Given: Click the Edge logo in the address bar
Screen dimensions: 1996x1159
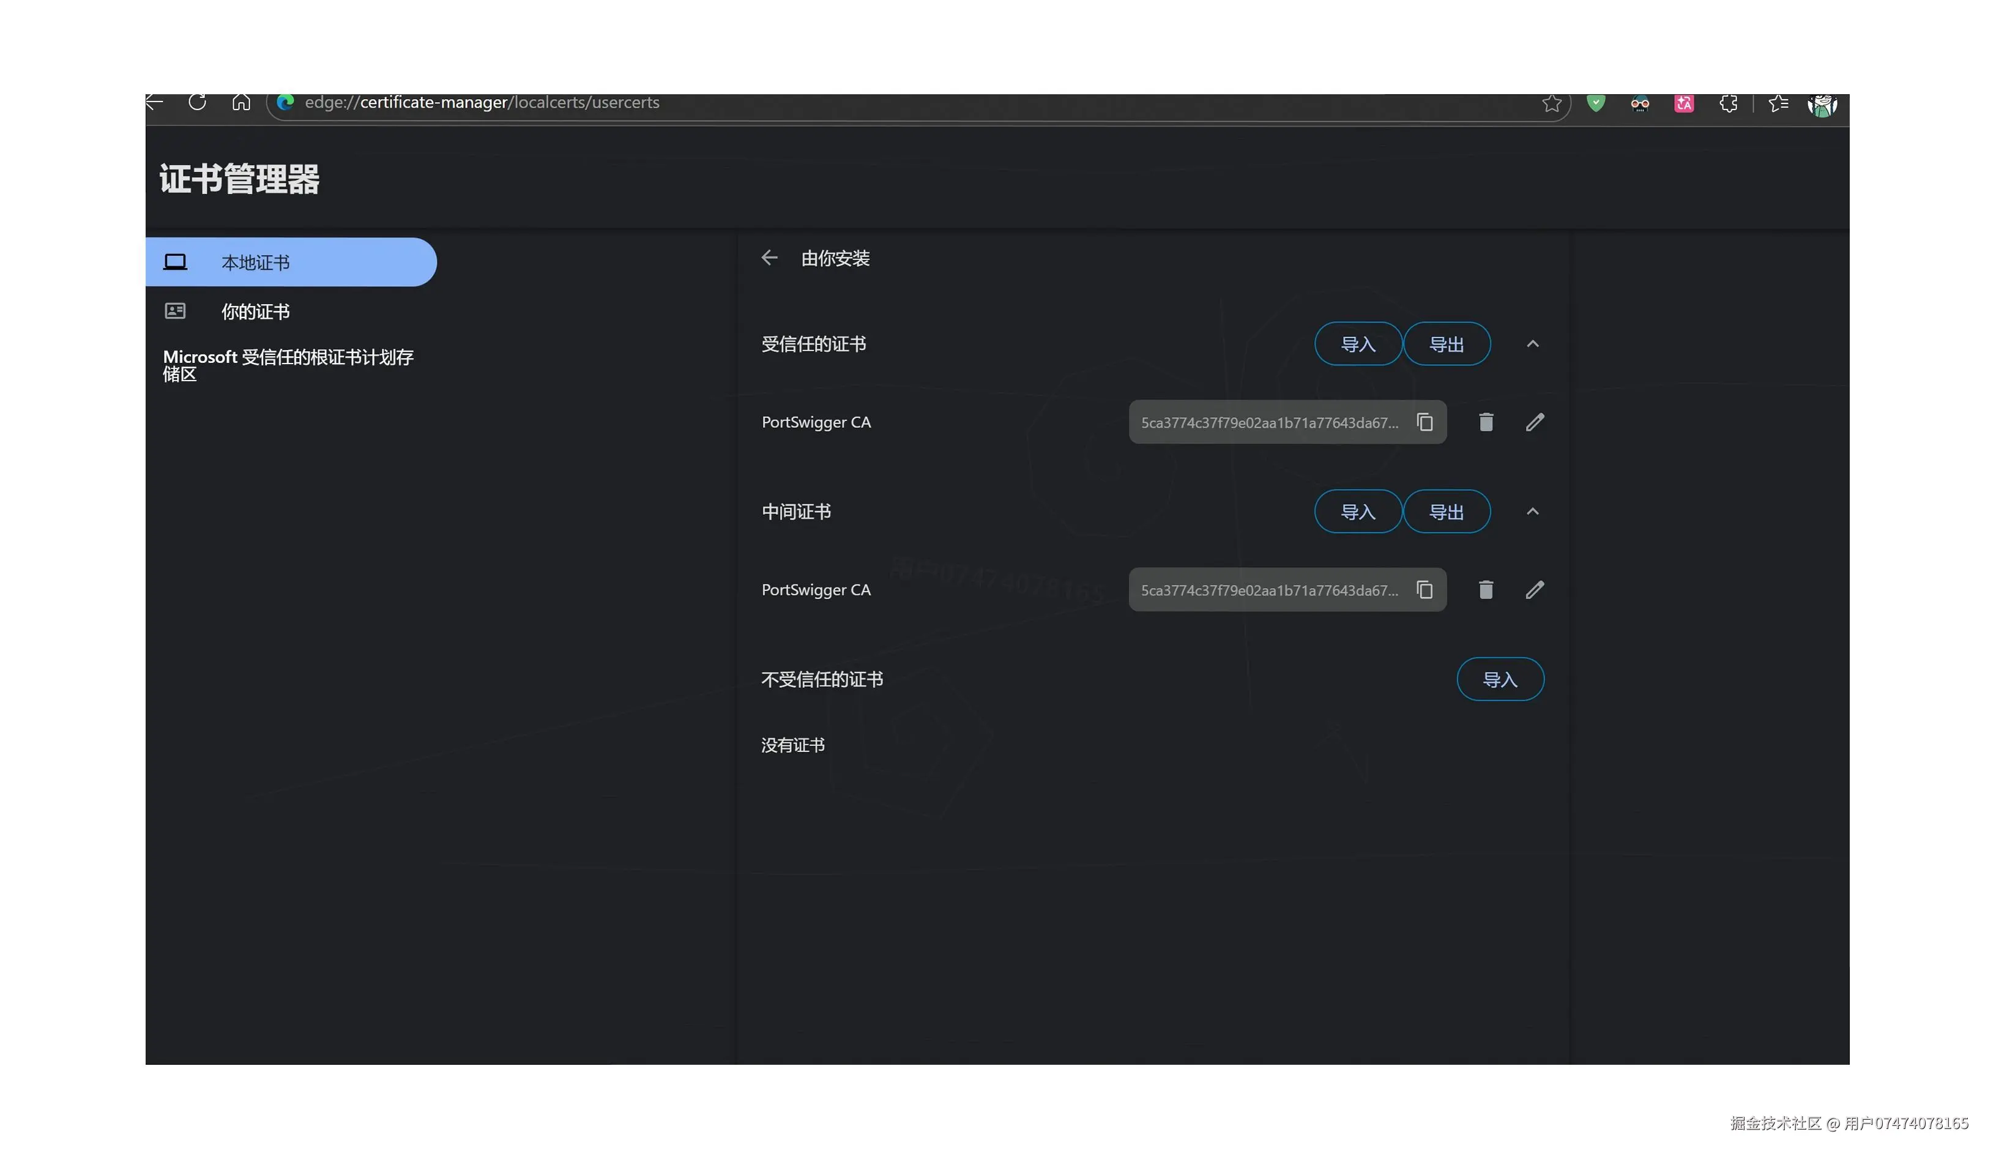Looking at the screenshot, I should (x=286, y=102).
